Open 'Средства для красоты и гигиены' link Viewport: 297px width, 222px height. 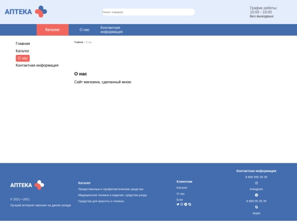click(x=101, y=201)
